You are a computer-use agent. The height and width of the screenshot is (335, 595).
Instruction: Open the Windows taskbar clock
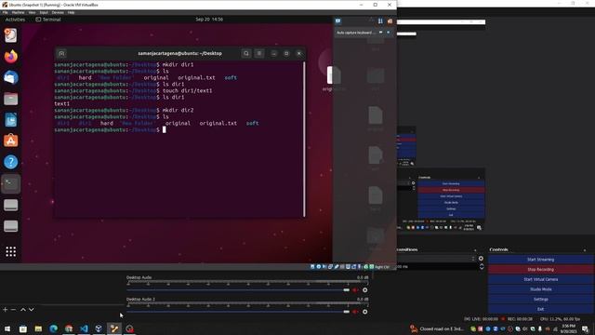pyautogui.click(x=568, y=328)
